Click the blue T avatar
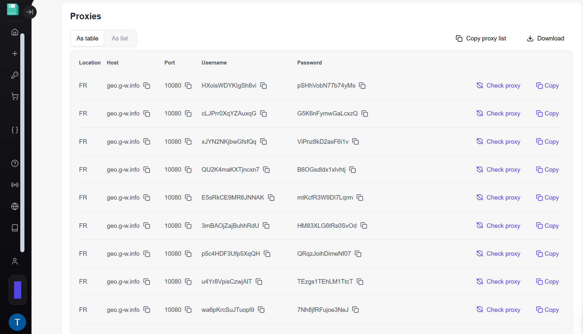This screenshot has width=583, height=334. pos(17,322)
